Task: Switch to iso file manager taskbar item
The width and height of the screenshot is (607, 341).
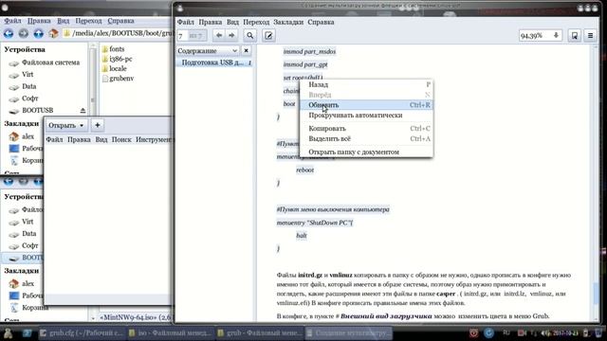Action: coord(170,332)
